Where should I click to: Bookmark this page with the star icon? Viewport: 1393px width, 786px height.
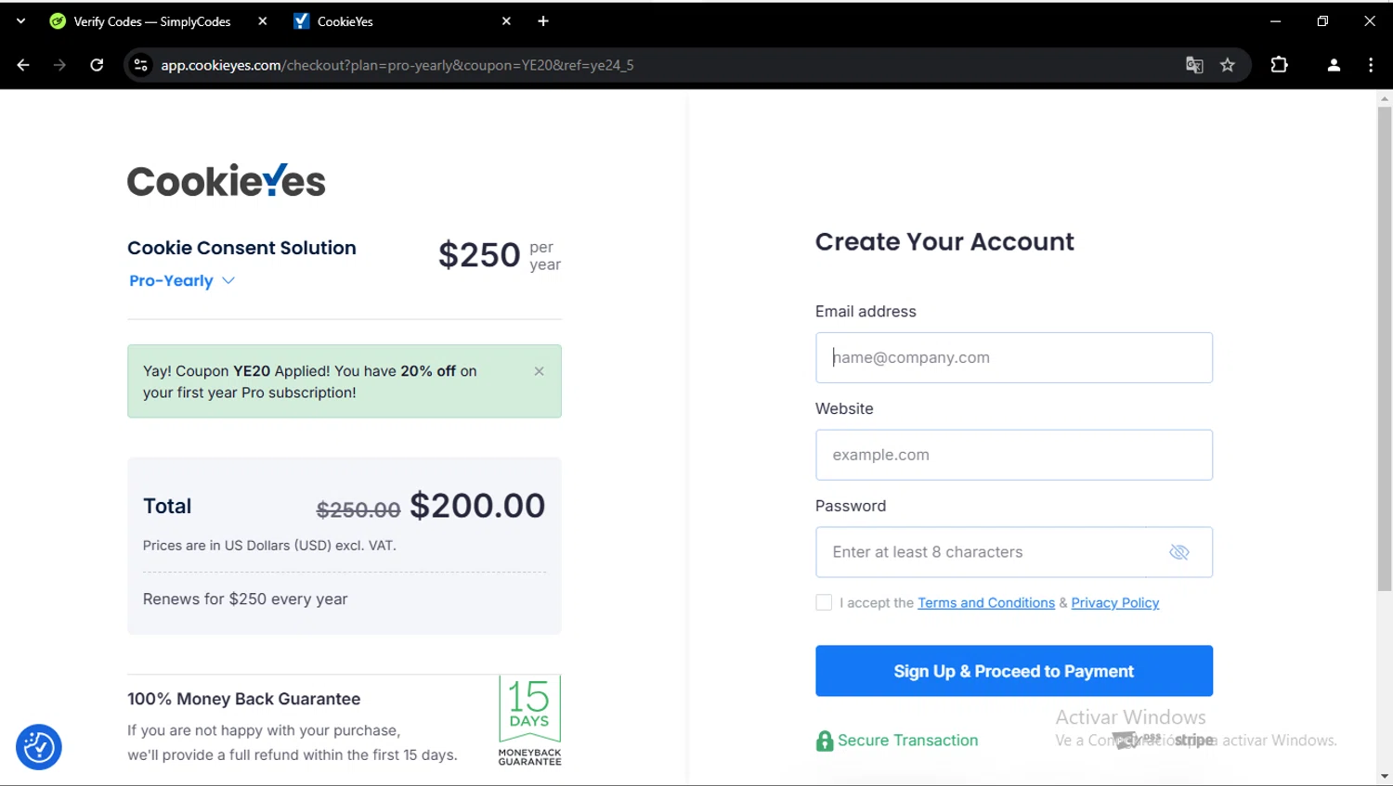1228,65
